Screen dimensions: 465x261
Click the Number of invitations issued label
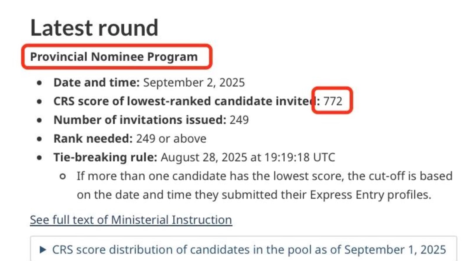coord(140,120)
